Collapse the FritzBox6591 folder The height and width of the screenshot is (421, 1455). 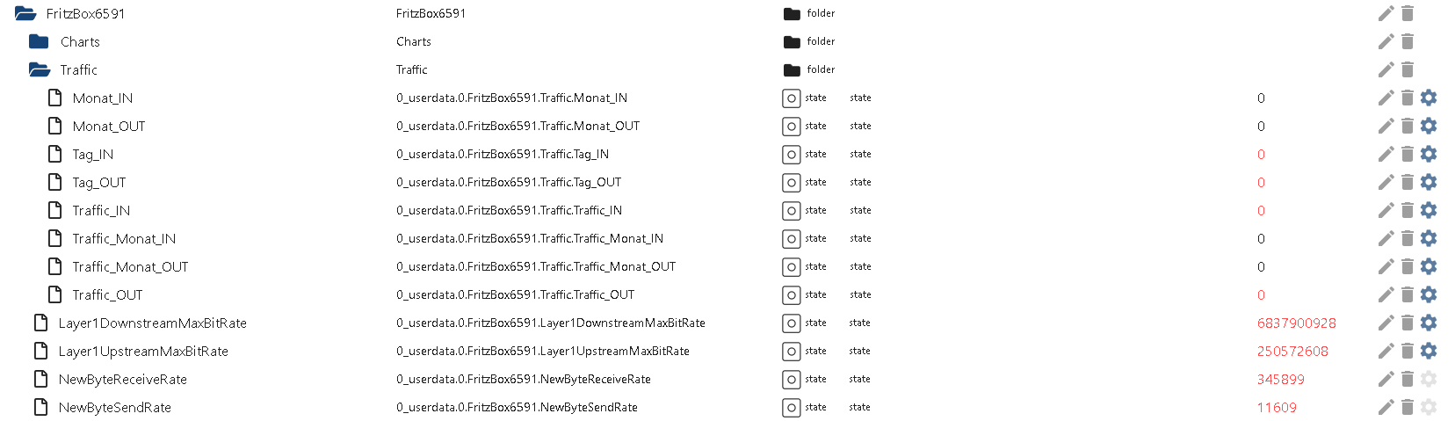point(25,13)
